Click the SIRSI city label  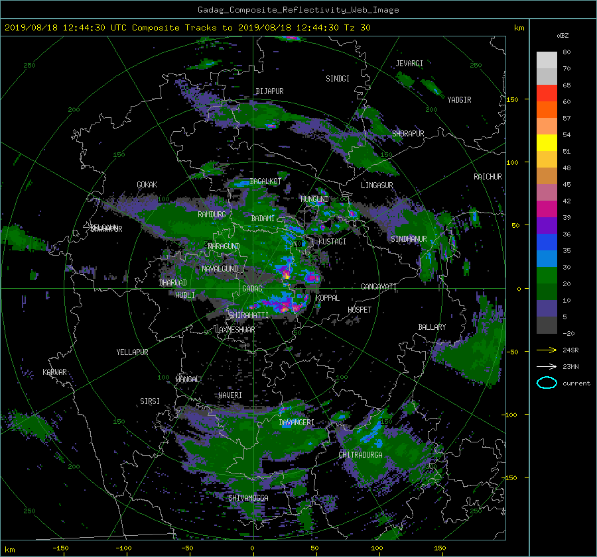pos(150,401)
